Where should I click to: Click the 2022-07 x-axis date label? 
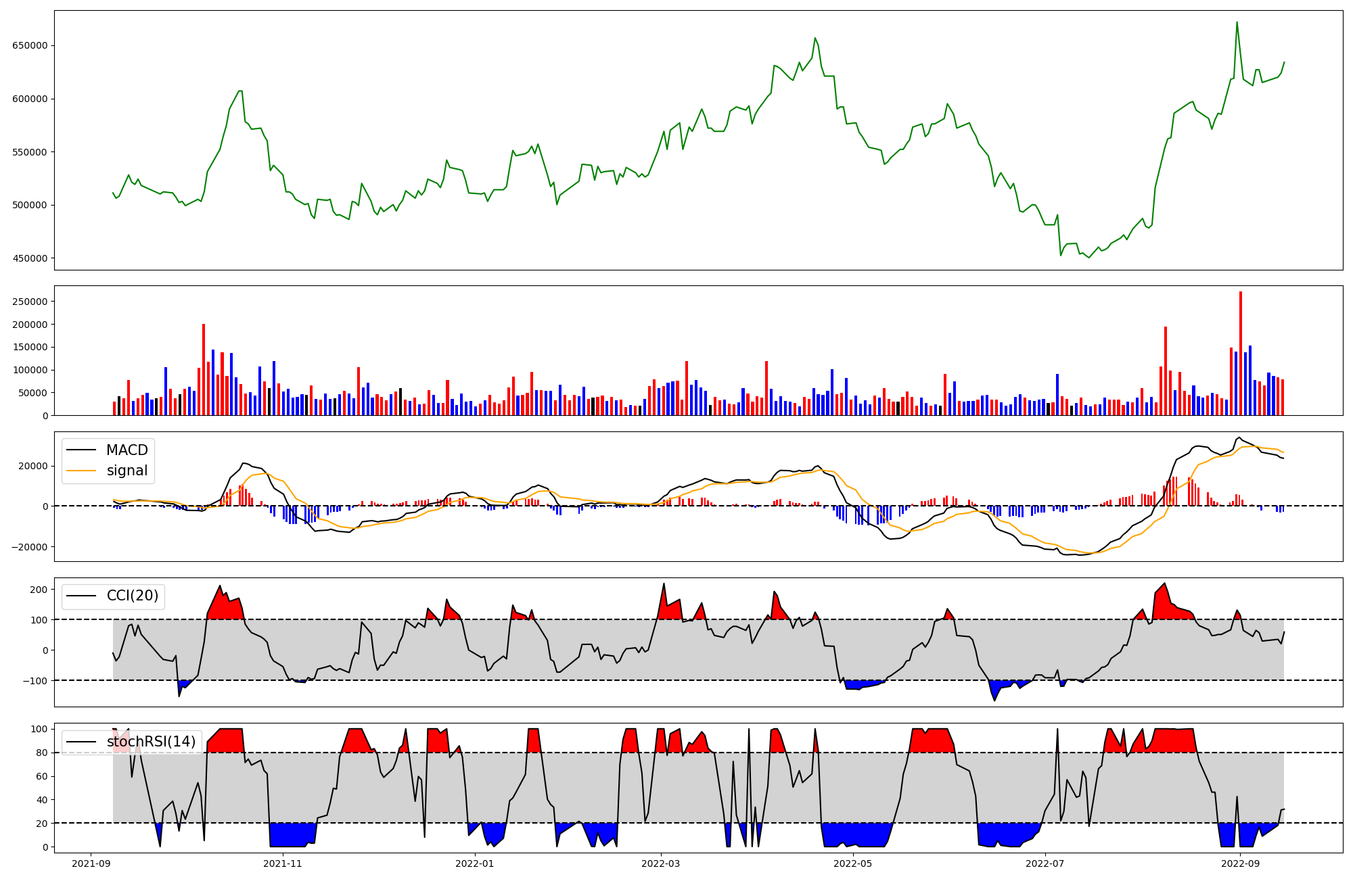tap(1045, 863)
